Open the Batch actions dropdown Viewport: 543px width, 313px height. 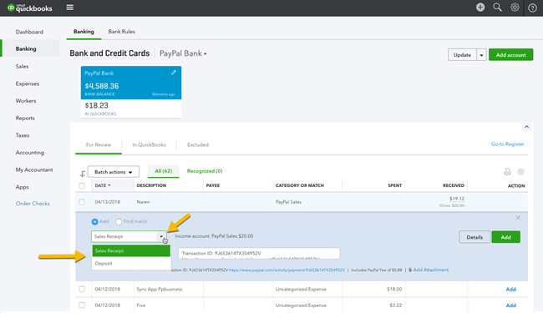pos(114,172)
